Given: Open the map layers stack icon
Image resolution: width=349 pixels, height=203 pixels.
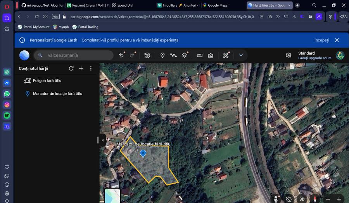Looking at the screenshot, I should (x=185, y=55).
